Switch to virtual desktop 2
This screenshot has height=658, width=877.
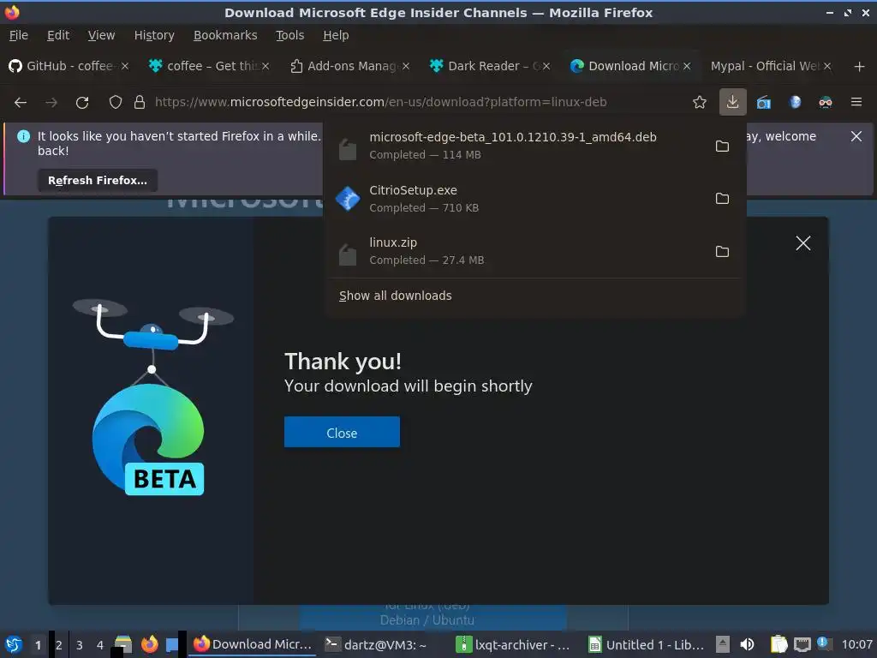[x=59, y=644]
